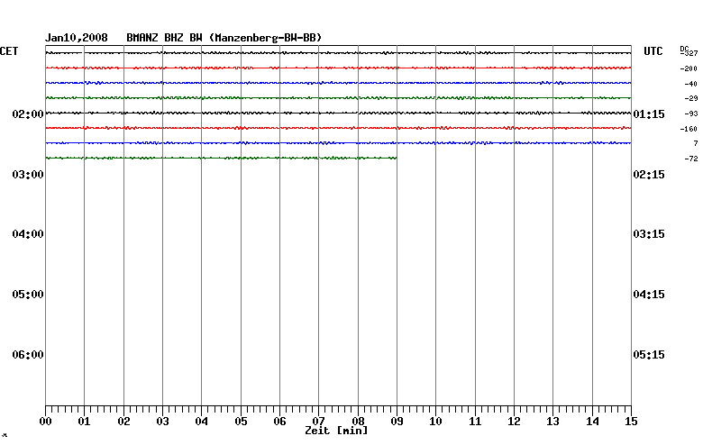
Task: Select the 02:00 CET time label
Action: [28, 114]
